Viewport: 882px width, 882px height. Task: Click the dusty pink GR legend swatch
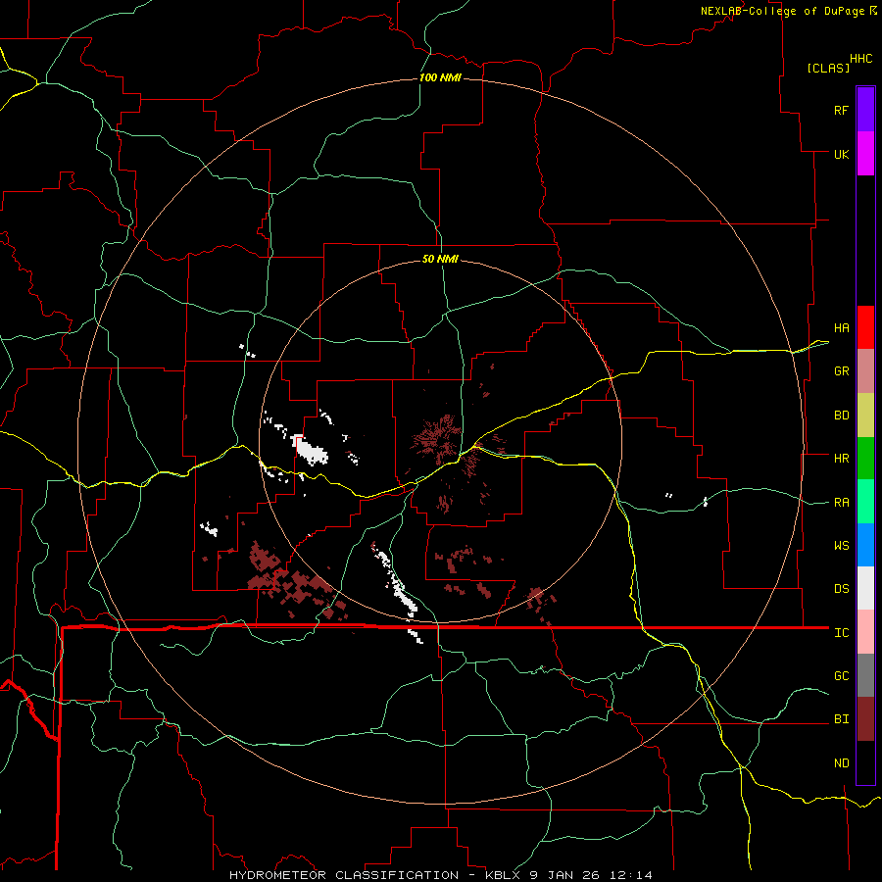865,371
